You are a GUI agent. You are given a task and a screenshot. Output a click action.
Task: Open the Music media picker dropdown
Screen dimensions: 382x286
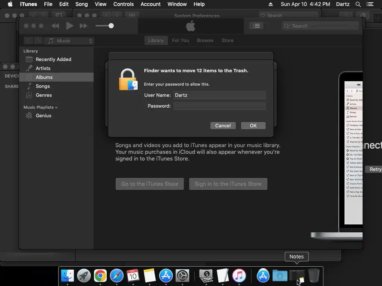(x=69, y=41)
